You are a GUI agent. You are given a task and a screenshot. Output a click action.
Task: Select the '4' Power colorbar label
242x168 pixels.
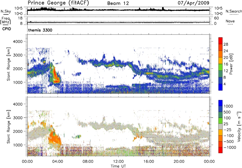pyautogui.click(x=224, y=84)
